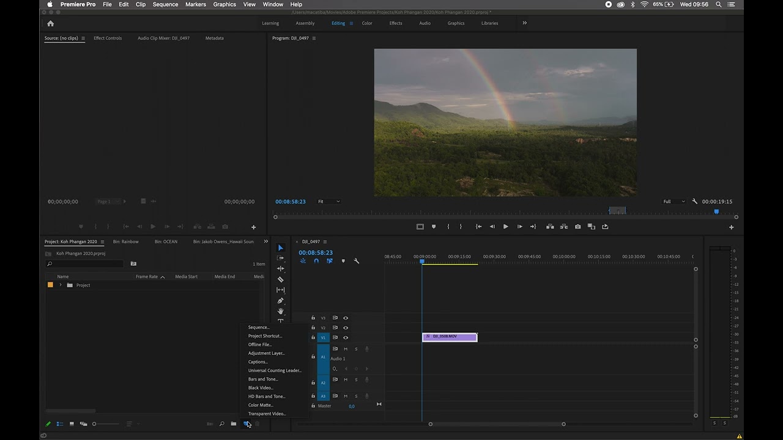Click the Project panel search field

[86, 263]
